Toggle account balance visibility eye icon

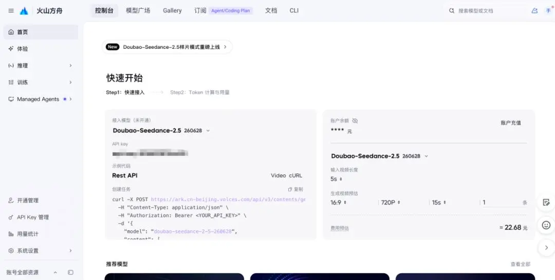pyautogui.click(x=355, y=121)
